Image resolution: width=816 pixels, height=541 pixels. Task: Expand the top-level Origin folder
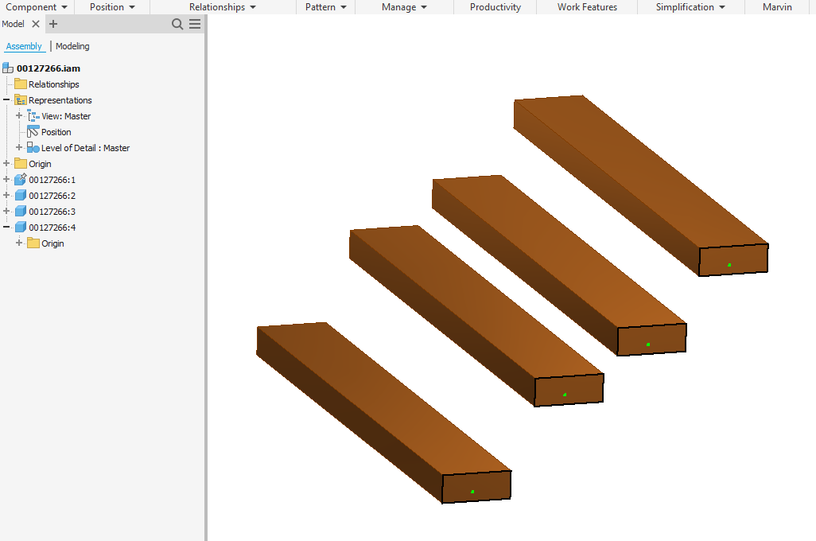click(x=6, y=163)
